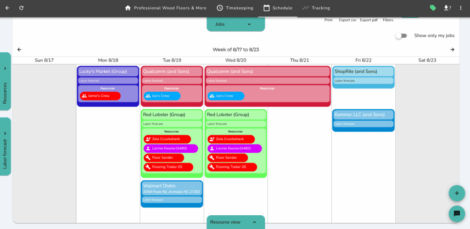
Task: Click the green plus add button
Action: (456, 193)
